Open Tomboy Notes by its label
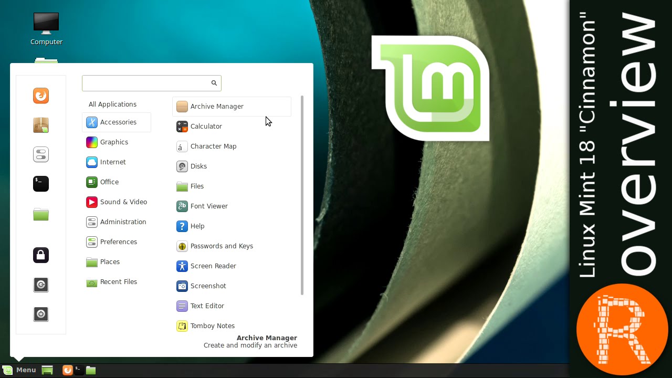Image resolution: width=672 pixels, height=378 pixels. (x=213, y=326)
